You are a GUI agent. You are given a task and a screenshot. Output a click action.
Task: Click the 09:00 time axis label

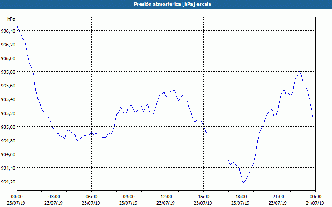129,197
